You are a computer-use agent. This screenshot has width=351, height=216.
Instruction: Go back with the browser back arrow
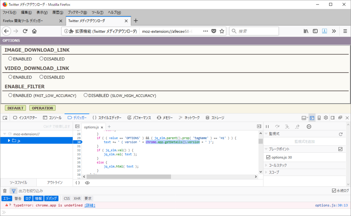pyautogui.click(x=7, y=31)
